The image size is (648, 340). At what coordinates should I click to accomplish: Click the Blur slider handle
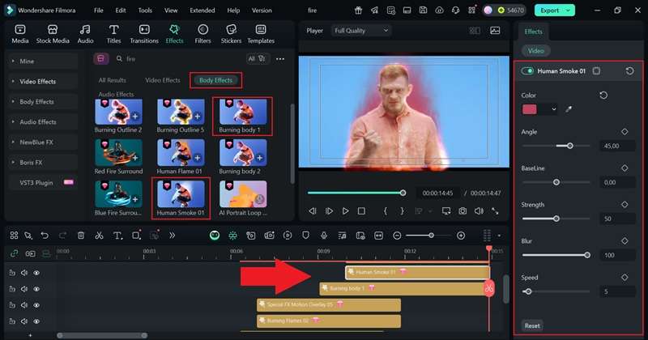click(x=586, y=255)
